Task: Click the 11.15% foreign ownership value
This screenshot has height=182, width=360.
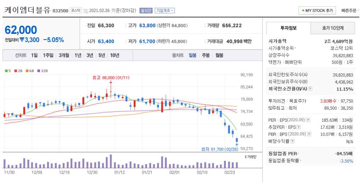Action: 345,89
